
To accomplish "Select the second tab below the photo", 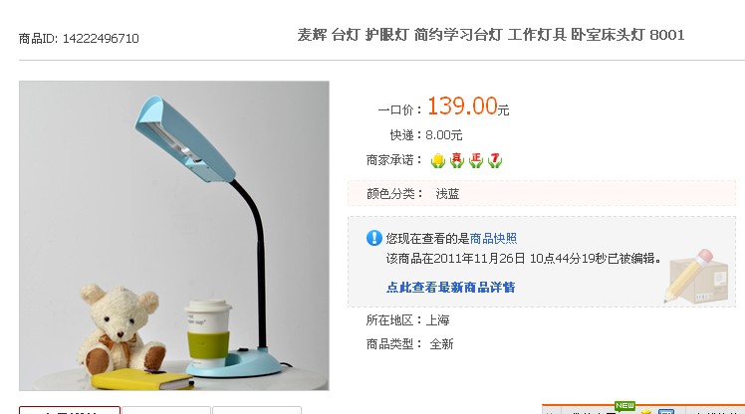I will [x=166, y=410].
